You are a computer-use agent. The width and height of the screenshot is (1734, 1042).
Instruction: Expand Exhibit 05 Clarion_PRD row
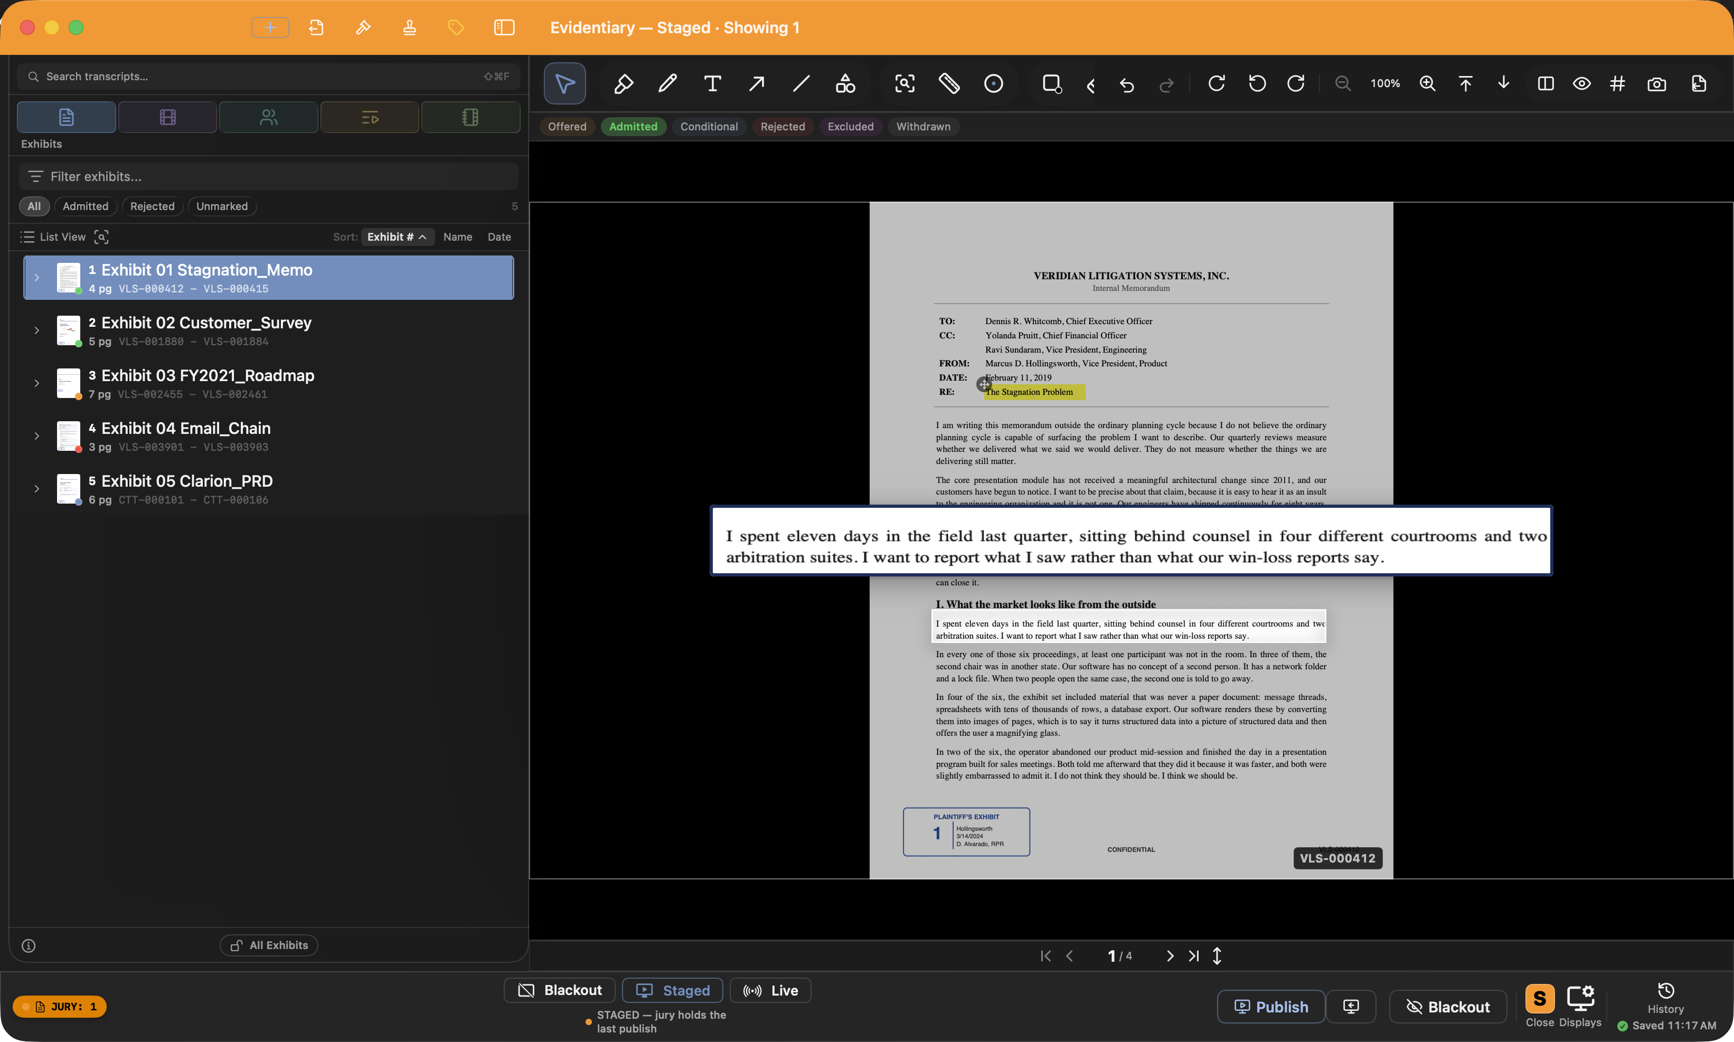[x=36, y=489]
